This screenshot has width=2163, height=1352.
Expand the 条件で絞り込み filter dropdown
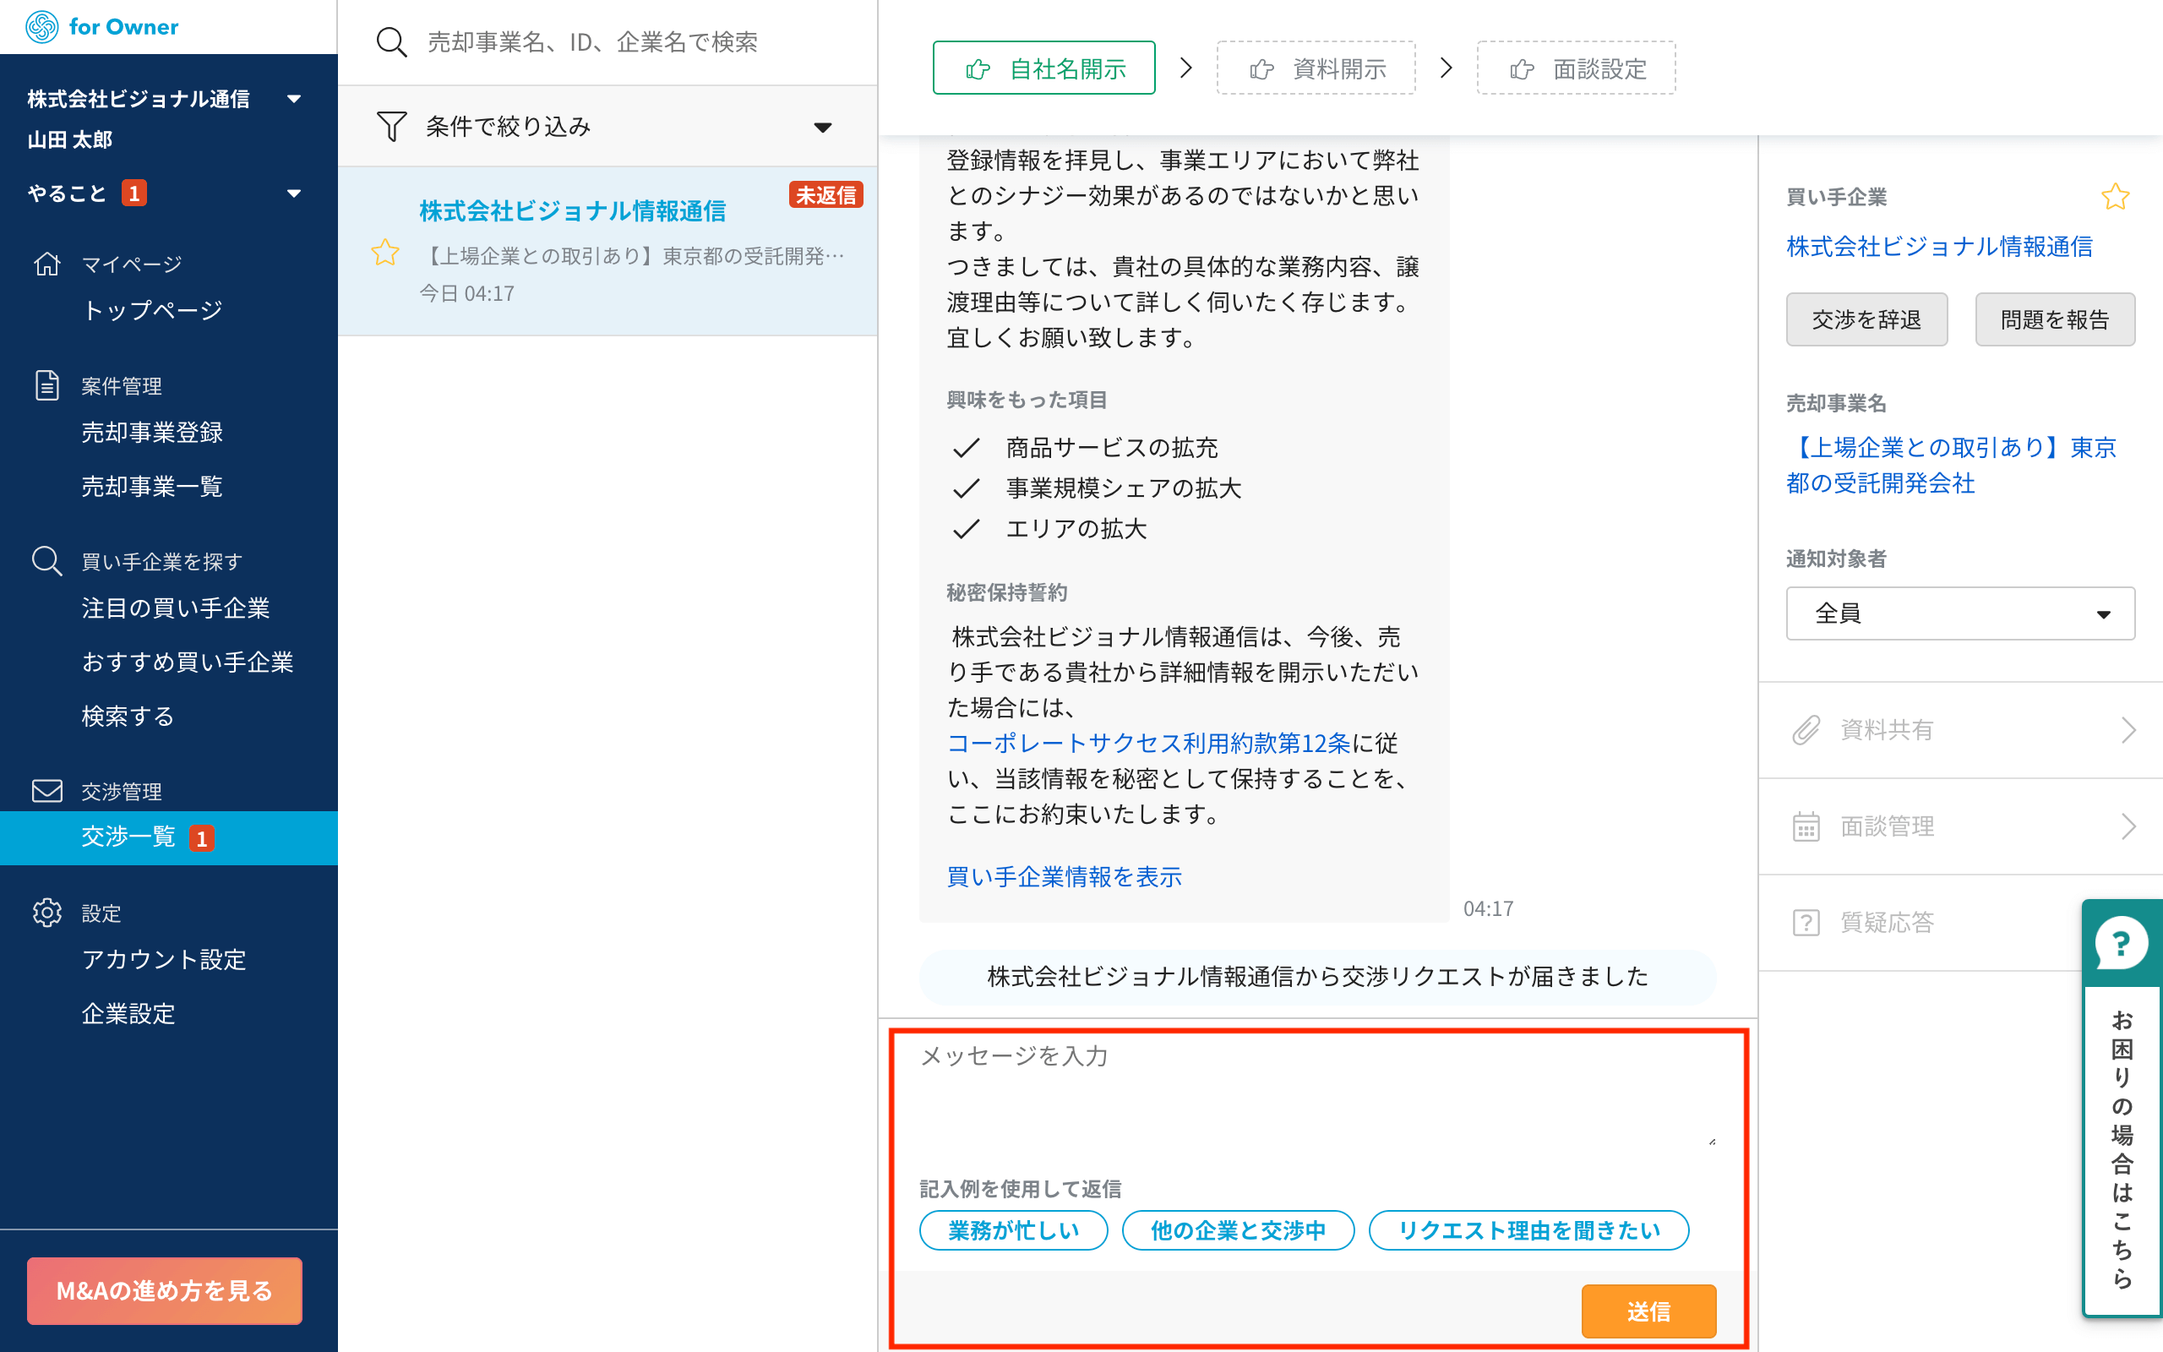[x=822, y=127]
